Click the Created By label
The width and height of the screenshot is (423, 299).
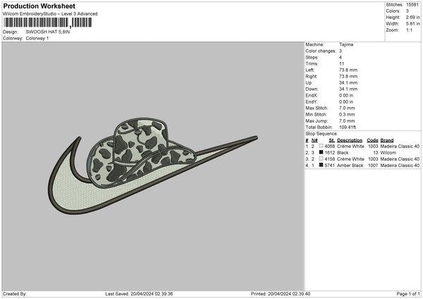(x=15, y=293)
